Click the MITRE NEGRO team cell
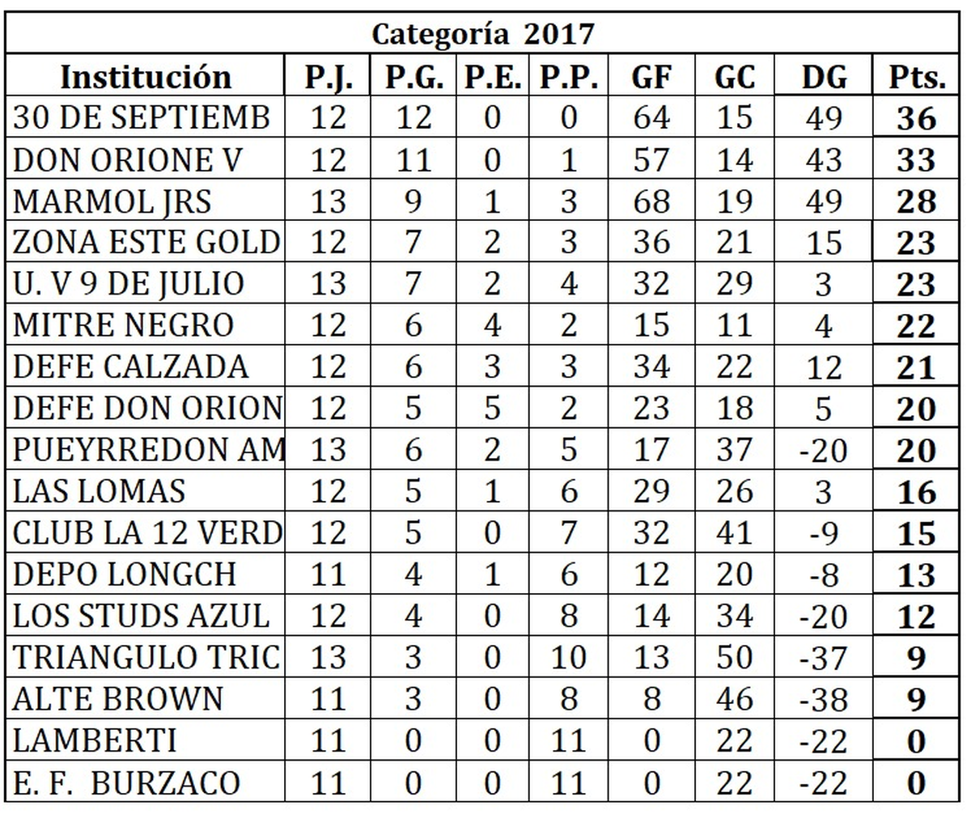 (146, 325)
